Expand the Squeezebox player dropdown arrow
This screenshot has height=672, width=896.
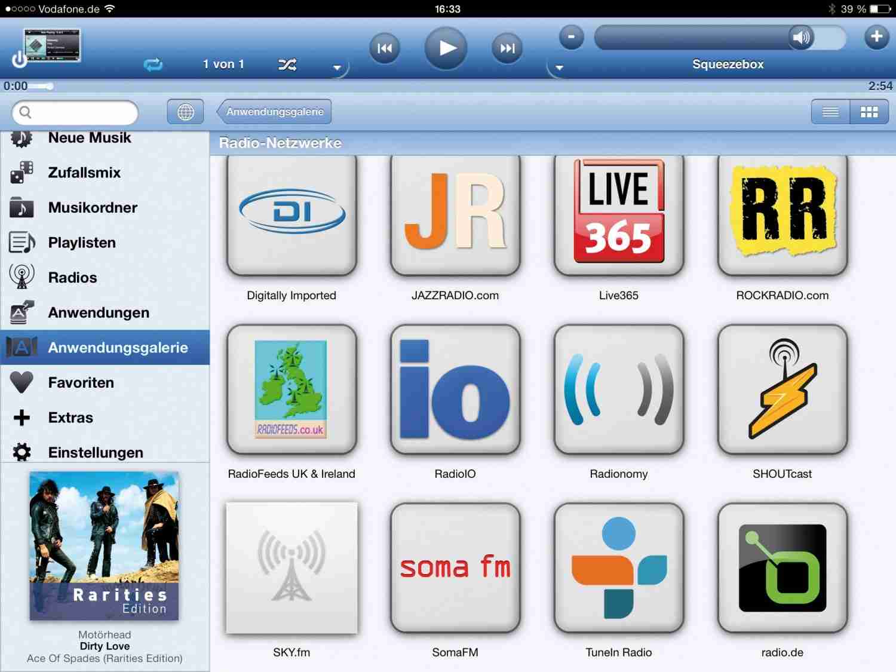[559, 67]
